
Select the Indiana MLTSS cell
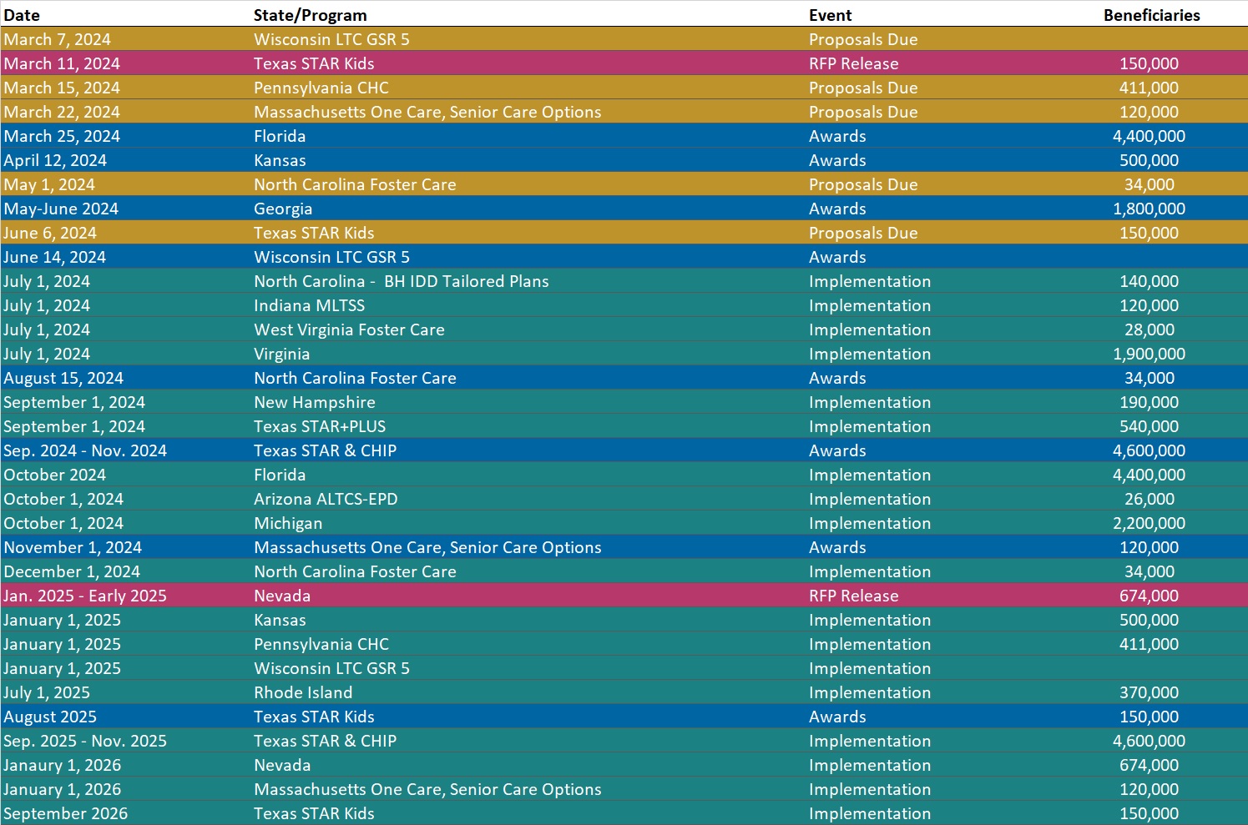[309, 305]
